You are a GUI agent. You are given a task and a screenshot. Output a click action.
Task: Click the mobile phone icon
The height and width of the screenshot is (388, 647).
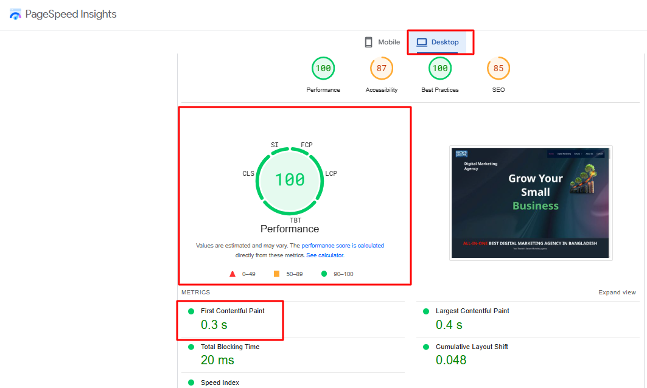tap(368, 42)
